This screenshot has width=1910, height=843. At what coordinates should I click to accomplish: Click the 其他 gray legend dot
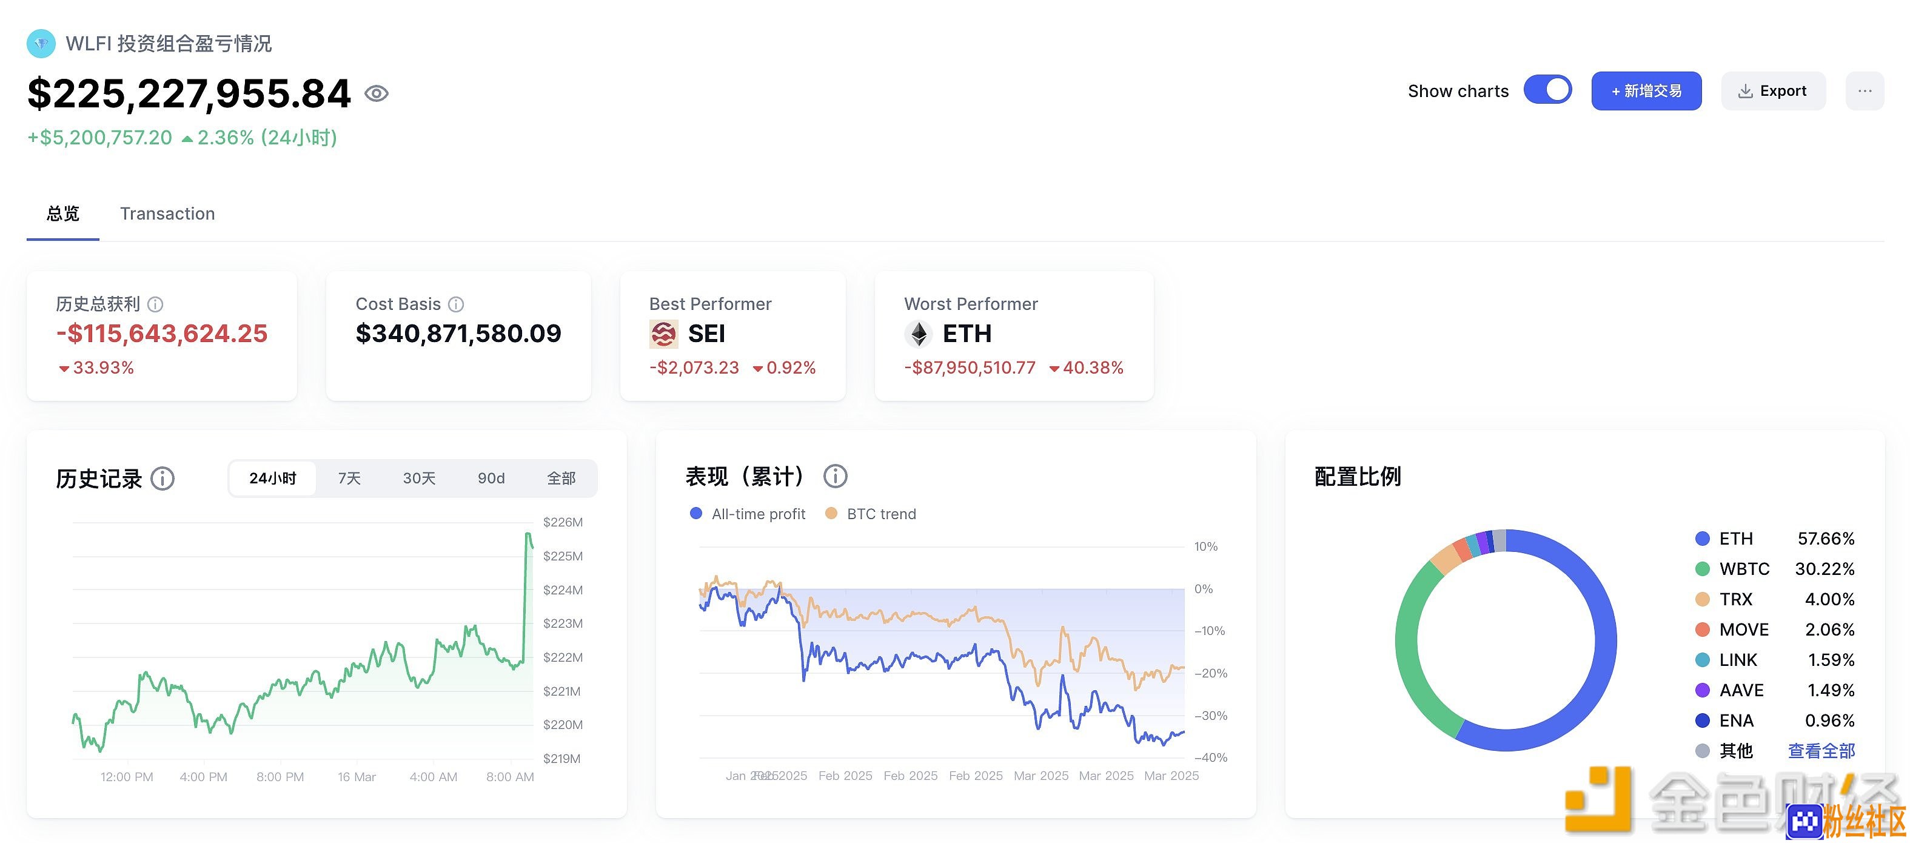[1703, 752]
